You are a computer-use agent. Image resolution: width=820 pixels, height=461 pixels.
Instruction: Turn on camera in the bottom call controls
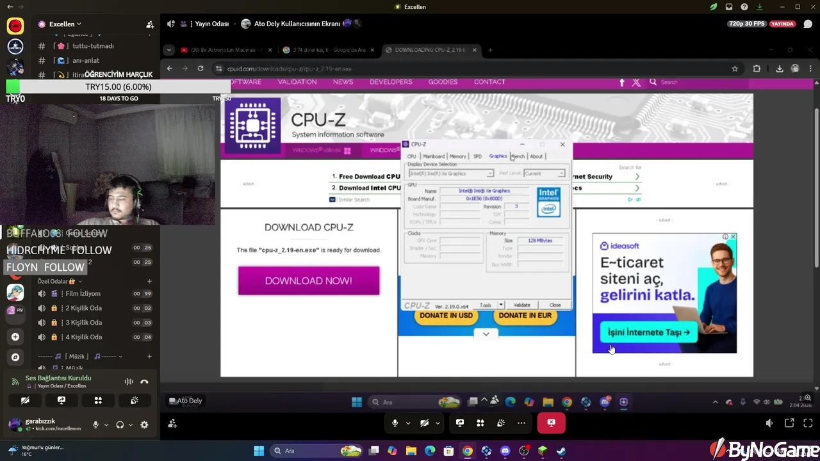click(x=424, y=423)
